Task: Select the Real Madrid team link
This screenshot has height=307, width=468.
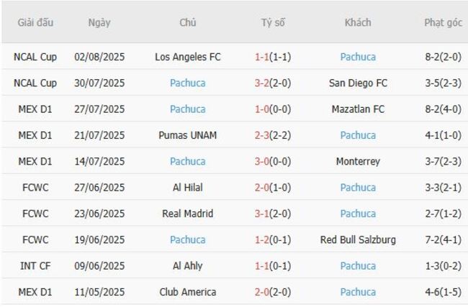Action: point(188,214)
